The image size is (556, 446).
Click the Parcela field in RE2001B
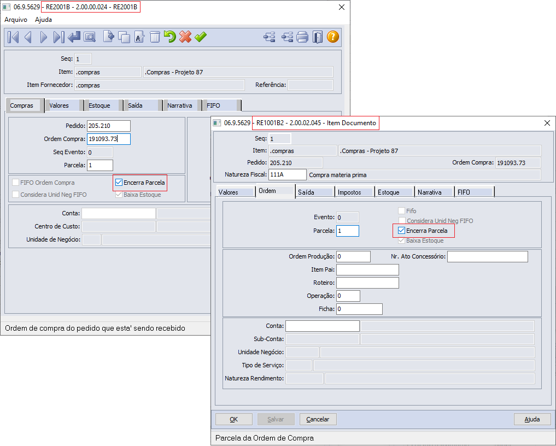(100, 165)
